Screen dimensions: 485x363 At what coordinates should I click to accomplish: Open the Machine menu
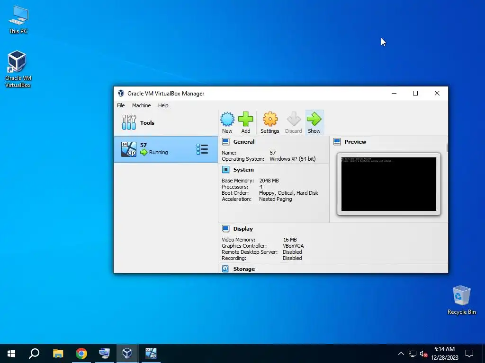141,105
